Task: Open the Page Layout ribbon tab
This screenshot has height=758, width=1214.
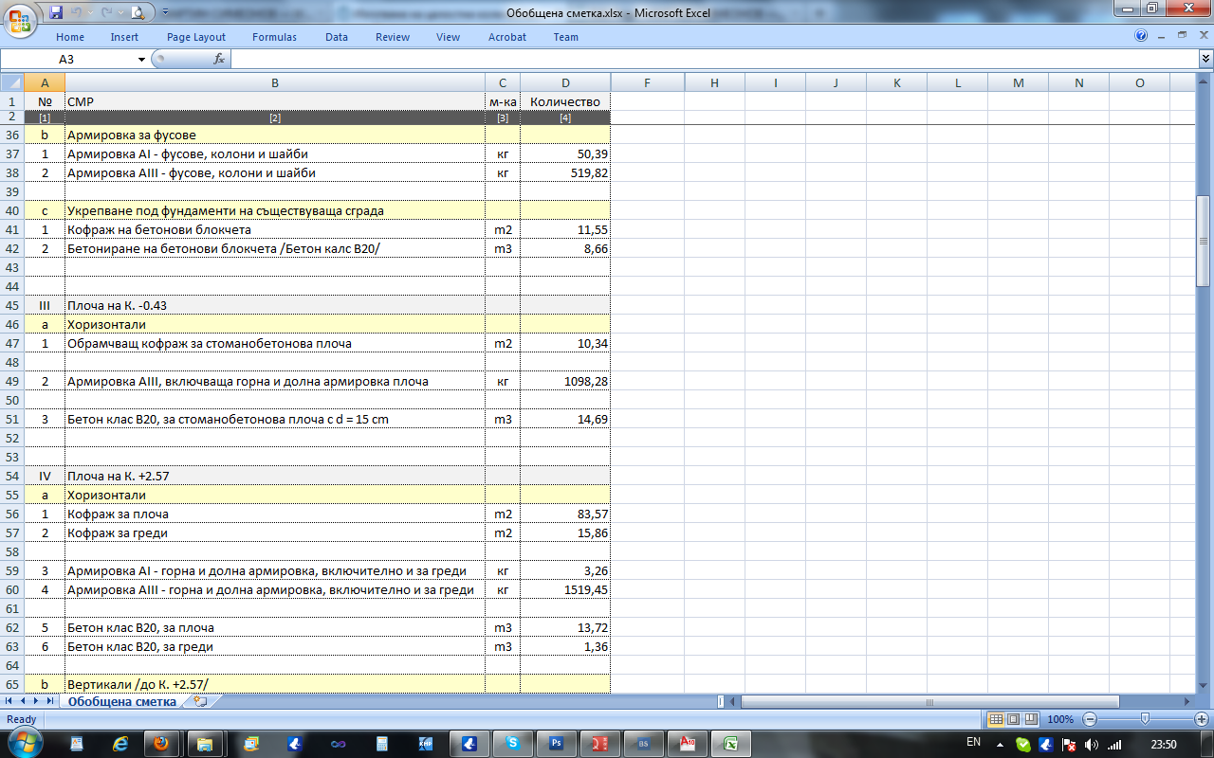Action: tap(196, 37)
